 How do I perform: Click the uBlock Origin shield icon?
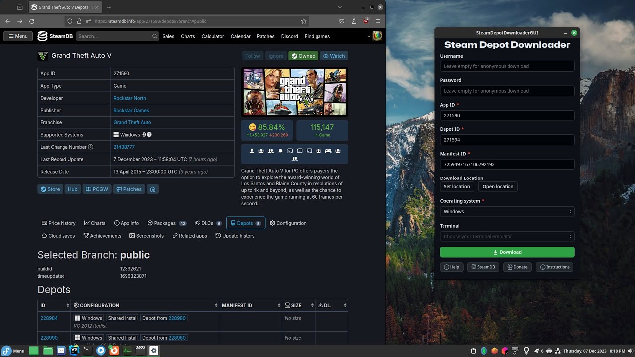tap(366, 21)
